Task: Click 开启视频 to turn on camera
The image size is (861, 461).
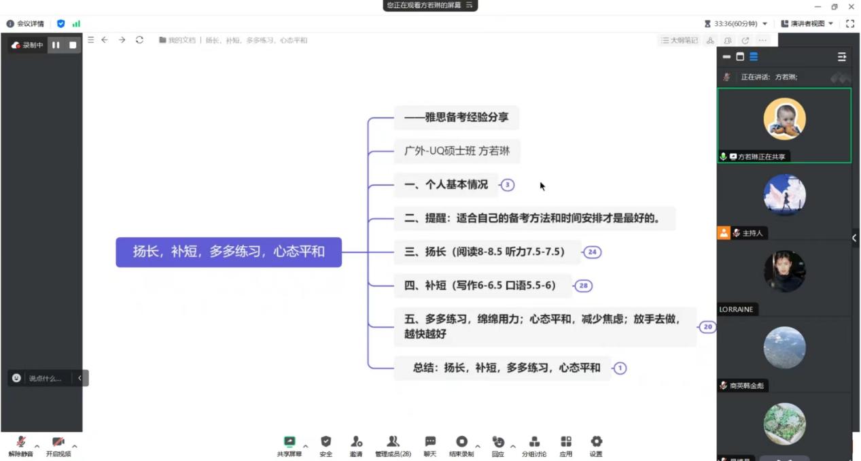Action: point(58,445)
